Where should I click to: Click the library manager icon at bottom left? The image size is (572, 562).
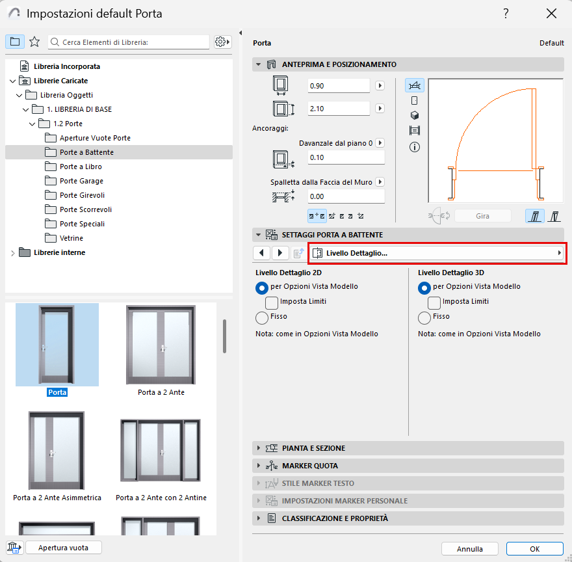coord(14,548)
